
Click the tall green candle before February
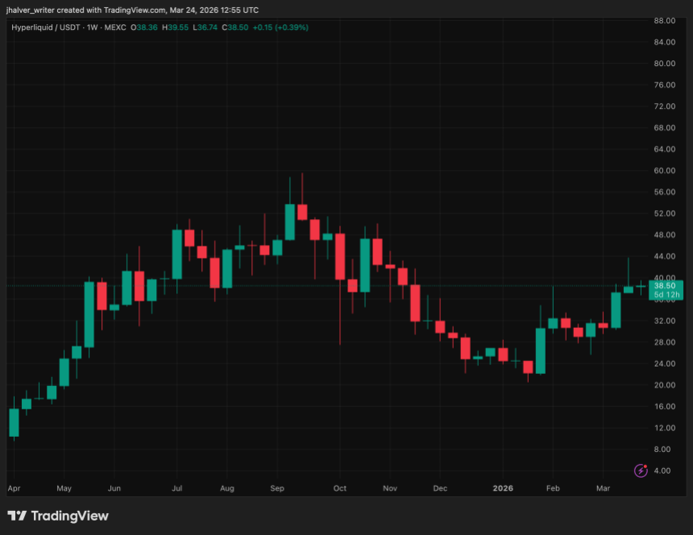tap(540, 350)
